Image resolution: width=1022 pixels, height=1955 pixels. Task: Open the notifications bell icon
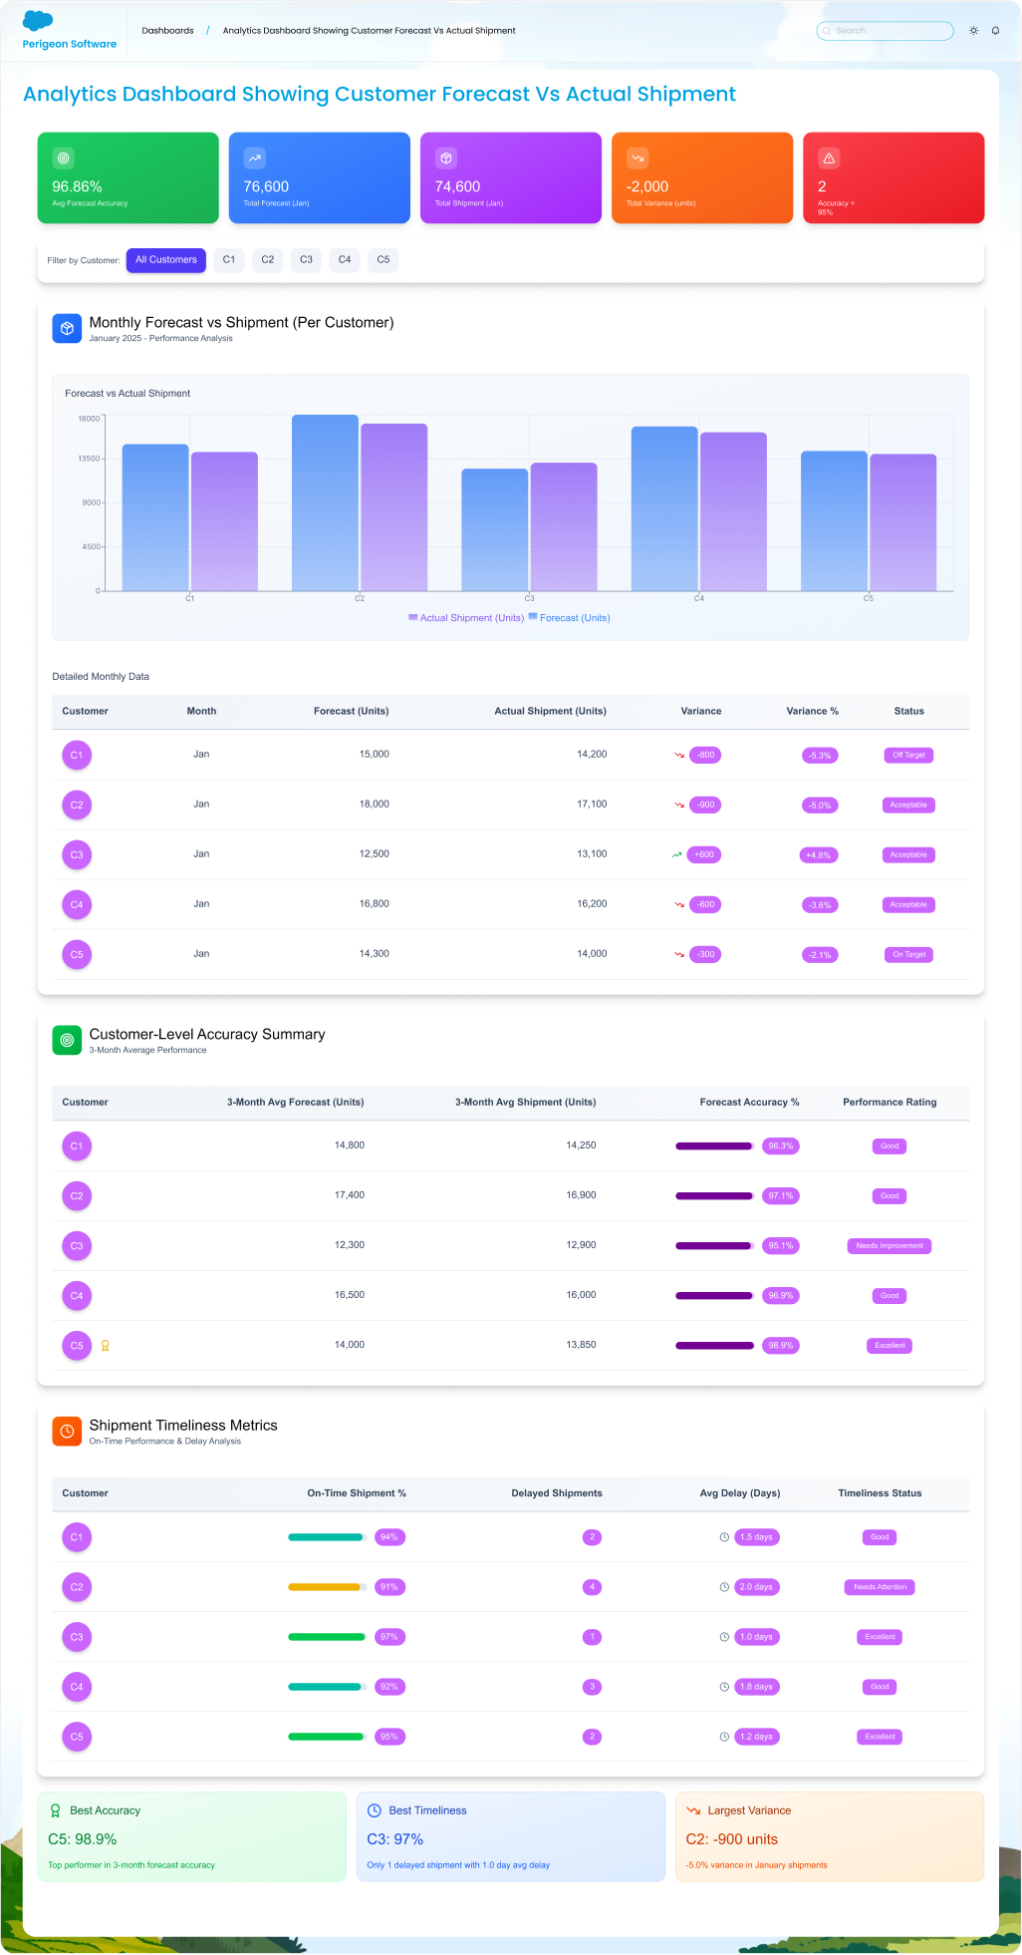[995, 31]
